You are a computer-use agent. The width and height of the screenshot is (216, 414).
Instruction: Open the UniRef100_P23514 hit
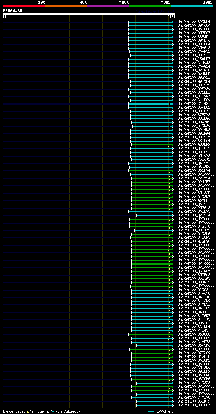click(x=194, y=178)
